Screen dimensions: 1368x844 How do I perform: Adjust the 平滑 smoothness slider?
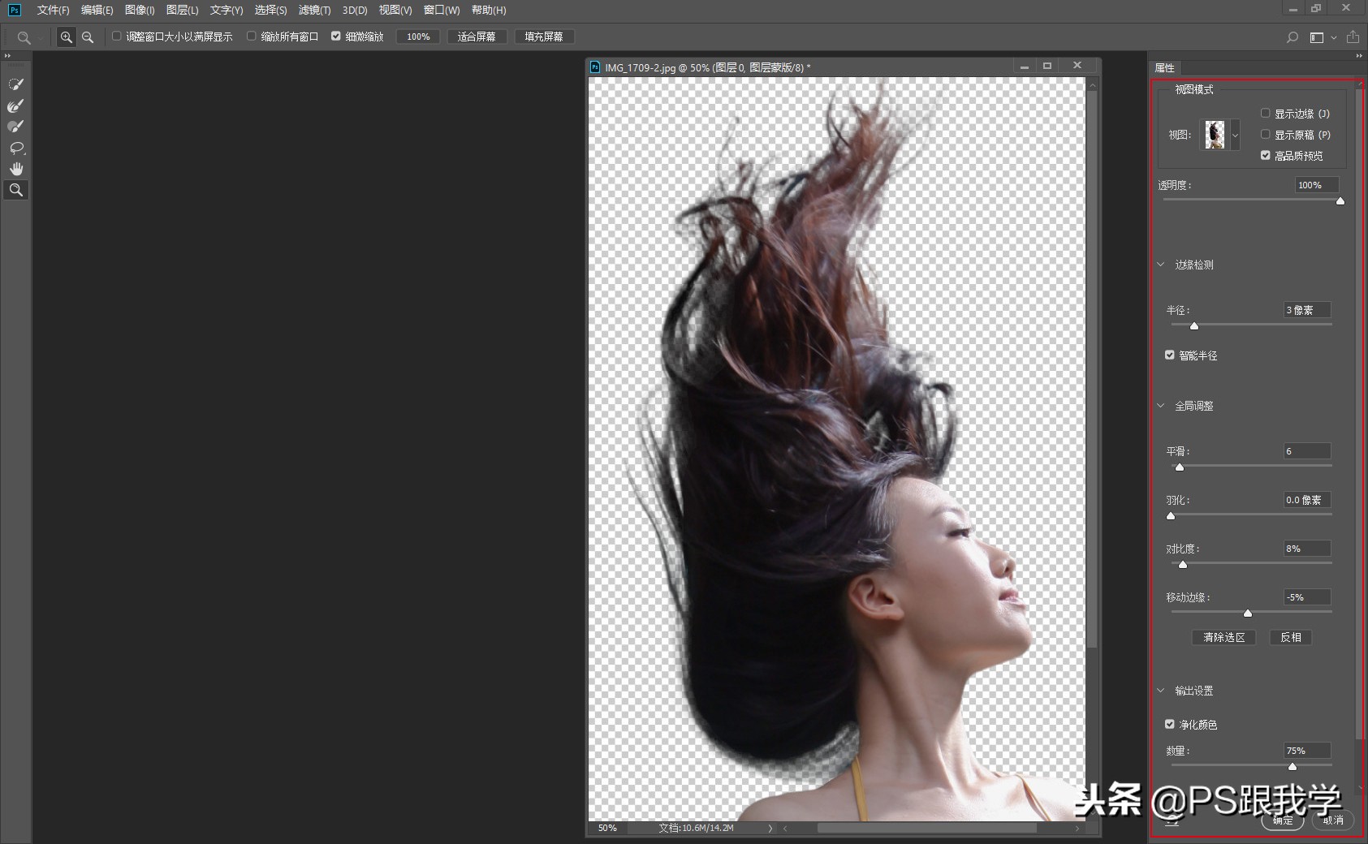[x=1181, y=467]
